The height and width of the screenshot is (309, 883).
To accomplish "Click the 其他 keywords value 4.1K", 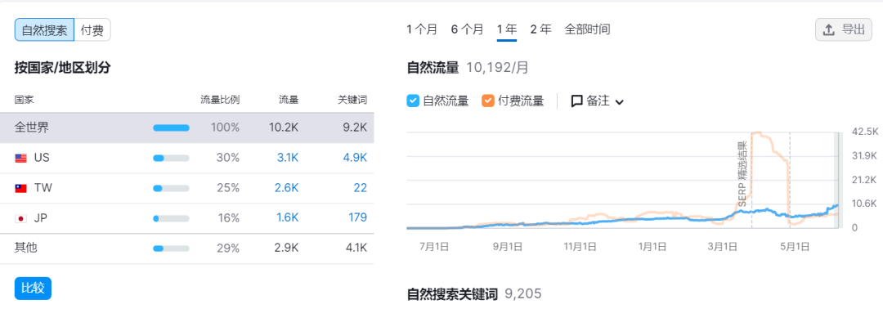I will point(356,248).
